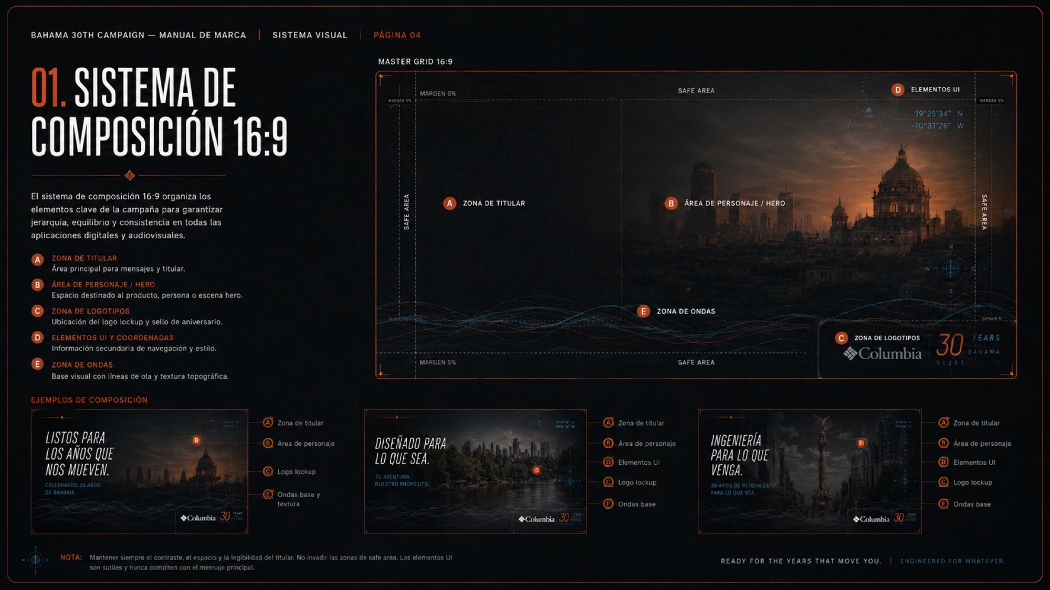Click the C badge in the "Diseñado para" example legend
This screenshot has width=1050, height=590.
pos(608,482)
